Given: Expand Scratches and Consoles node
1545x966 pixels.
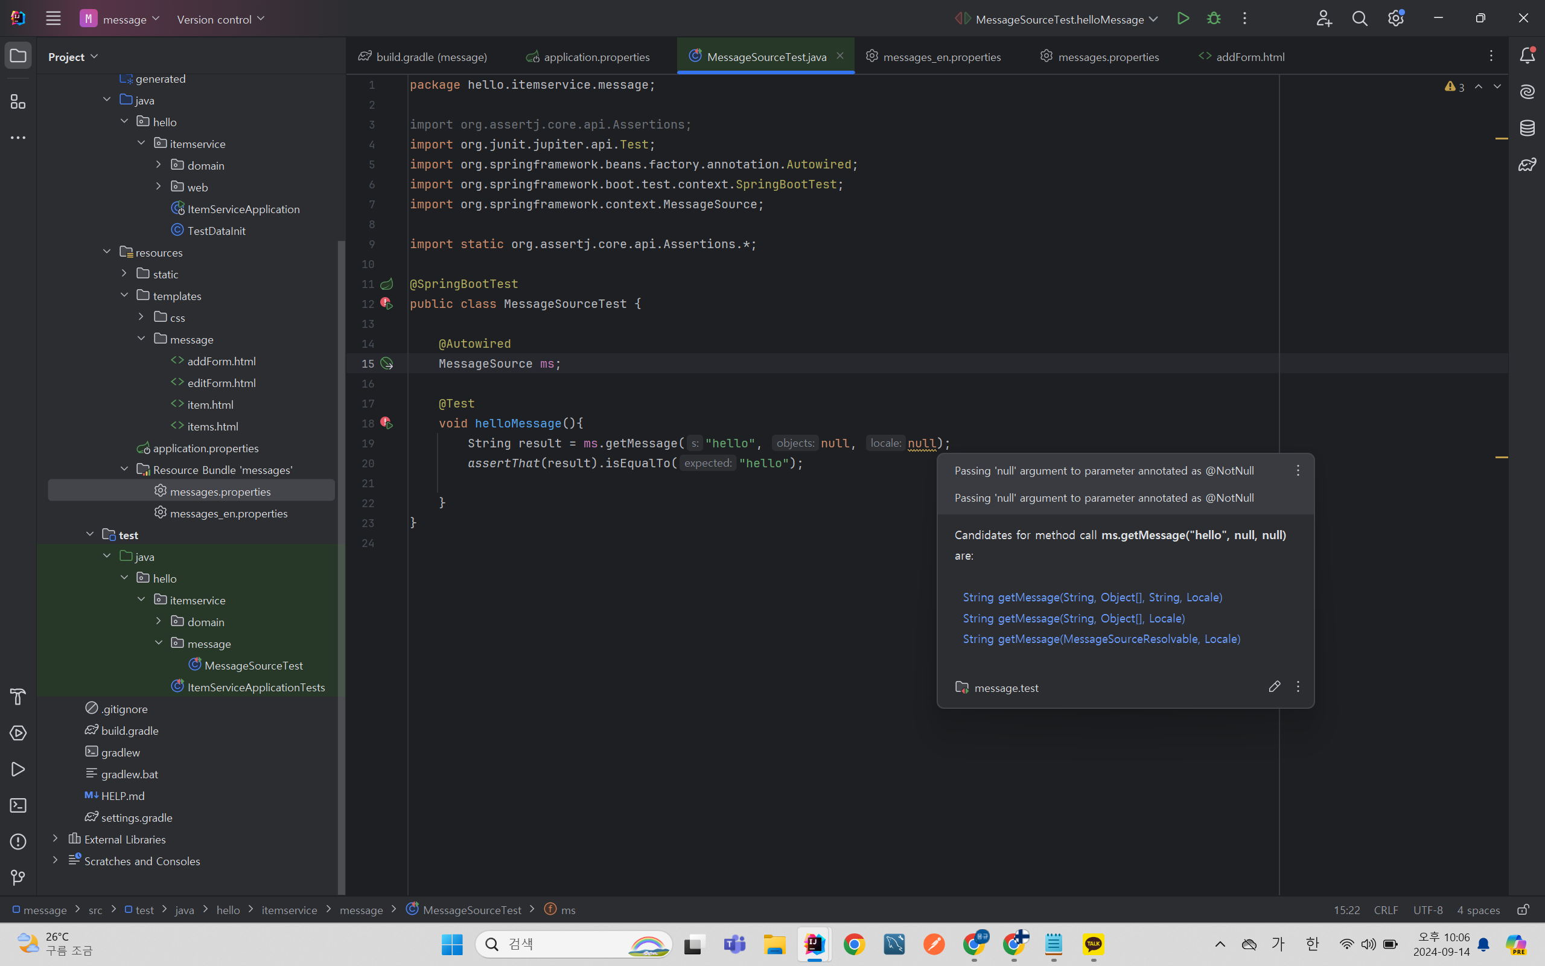Looking at the screenshot, I should tap(55, 860).
